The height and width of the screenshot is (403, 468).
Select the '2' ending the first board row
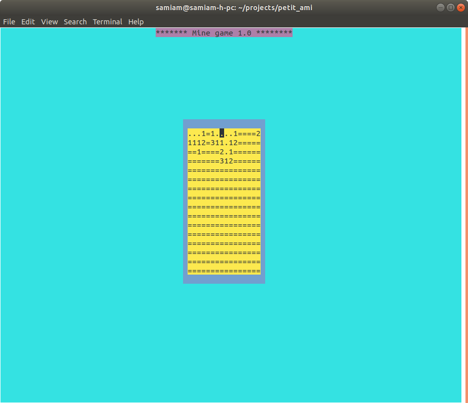pyautogui.click(x=258, y=133)
